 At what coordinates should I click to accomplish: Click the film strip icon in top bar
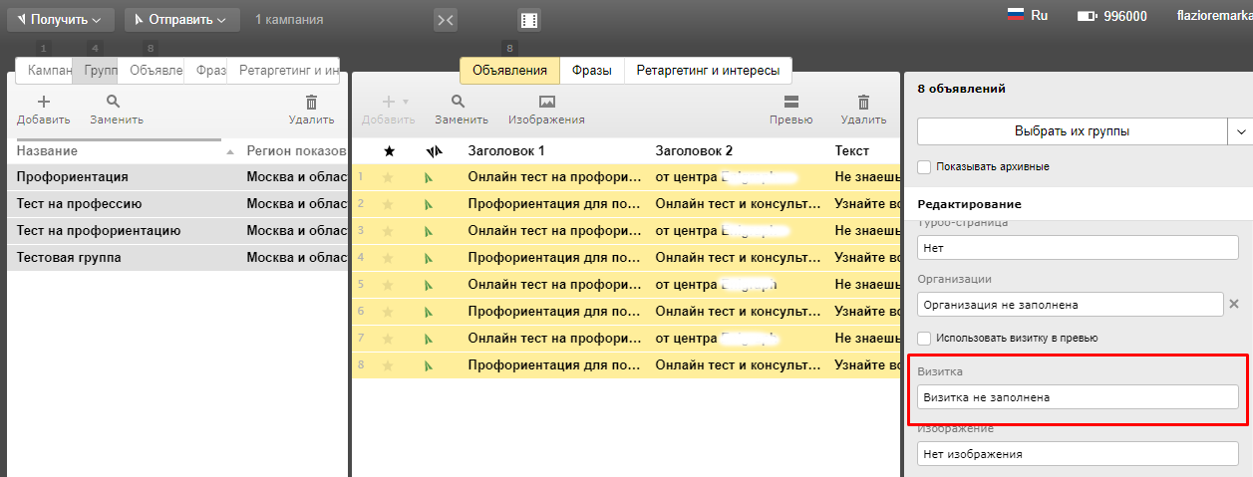[529, 20]
